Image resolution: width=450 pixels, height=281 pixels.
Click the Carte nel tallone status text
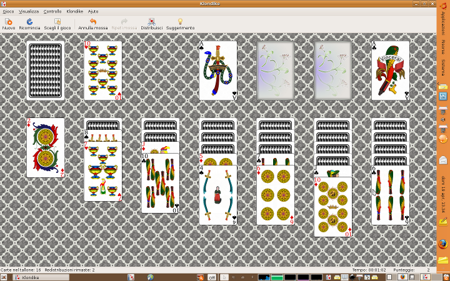21,270
